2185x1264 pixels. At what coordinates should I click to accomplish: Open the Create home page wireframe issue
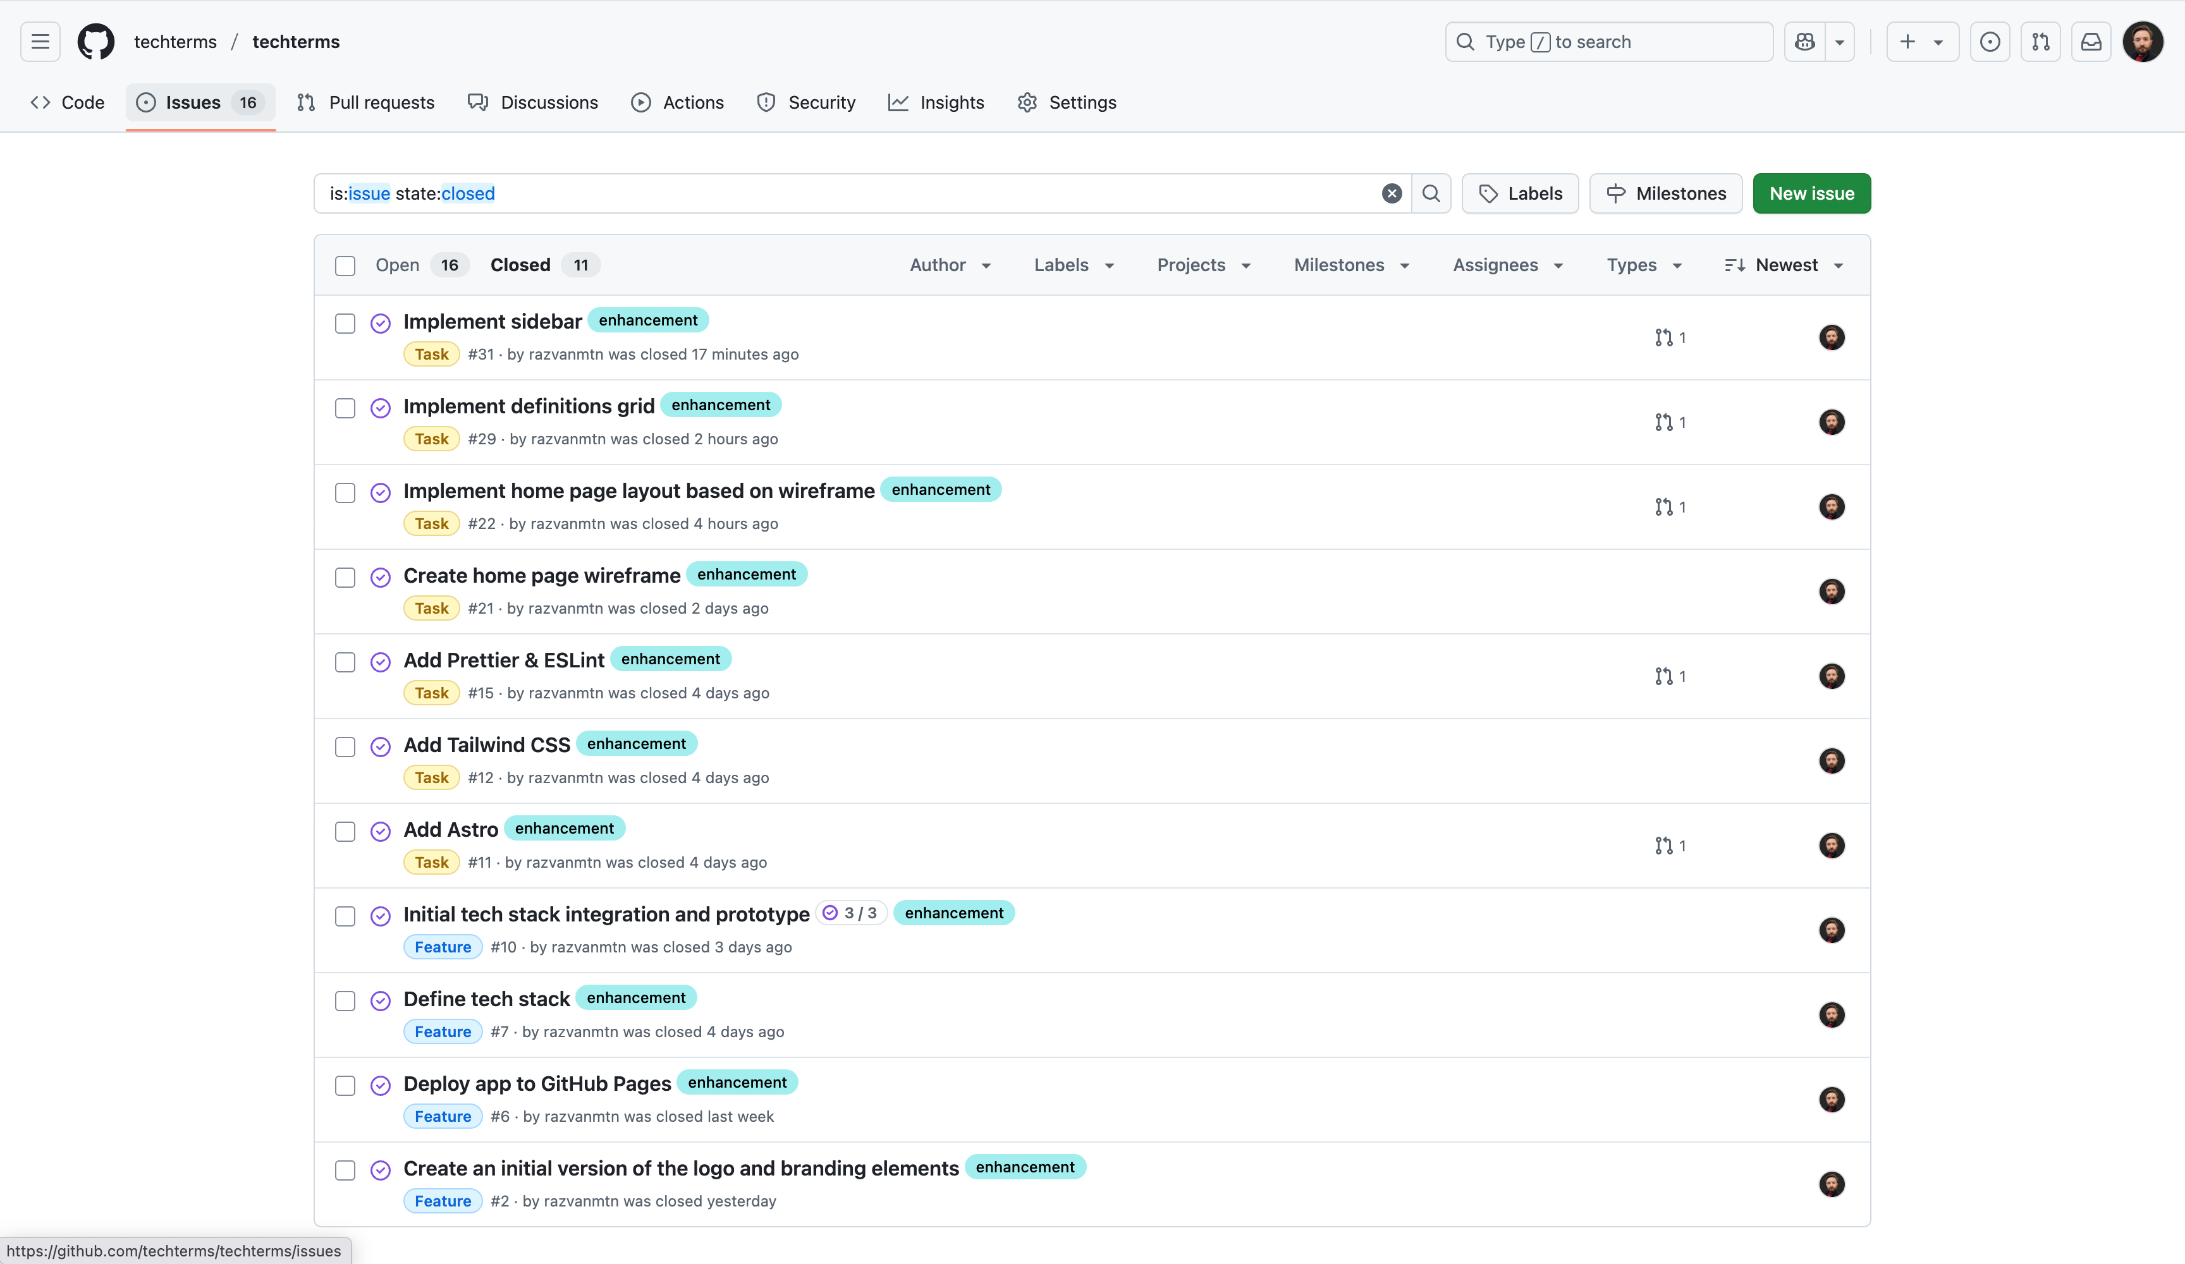click(x=541, y=576)
